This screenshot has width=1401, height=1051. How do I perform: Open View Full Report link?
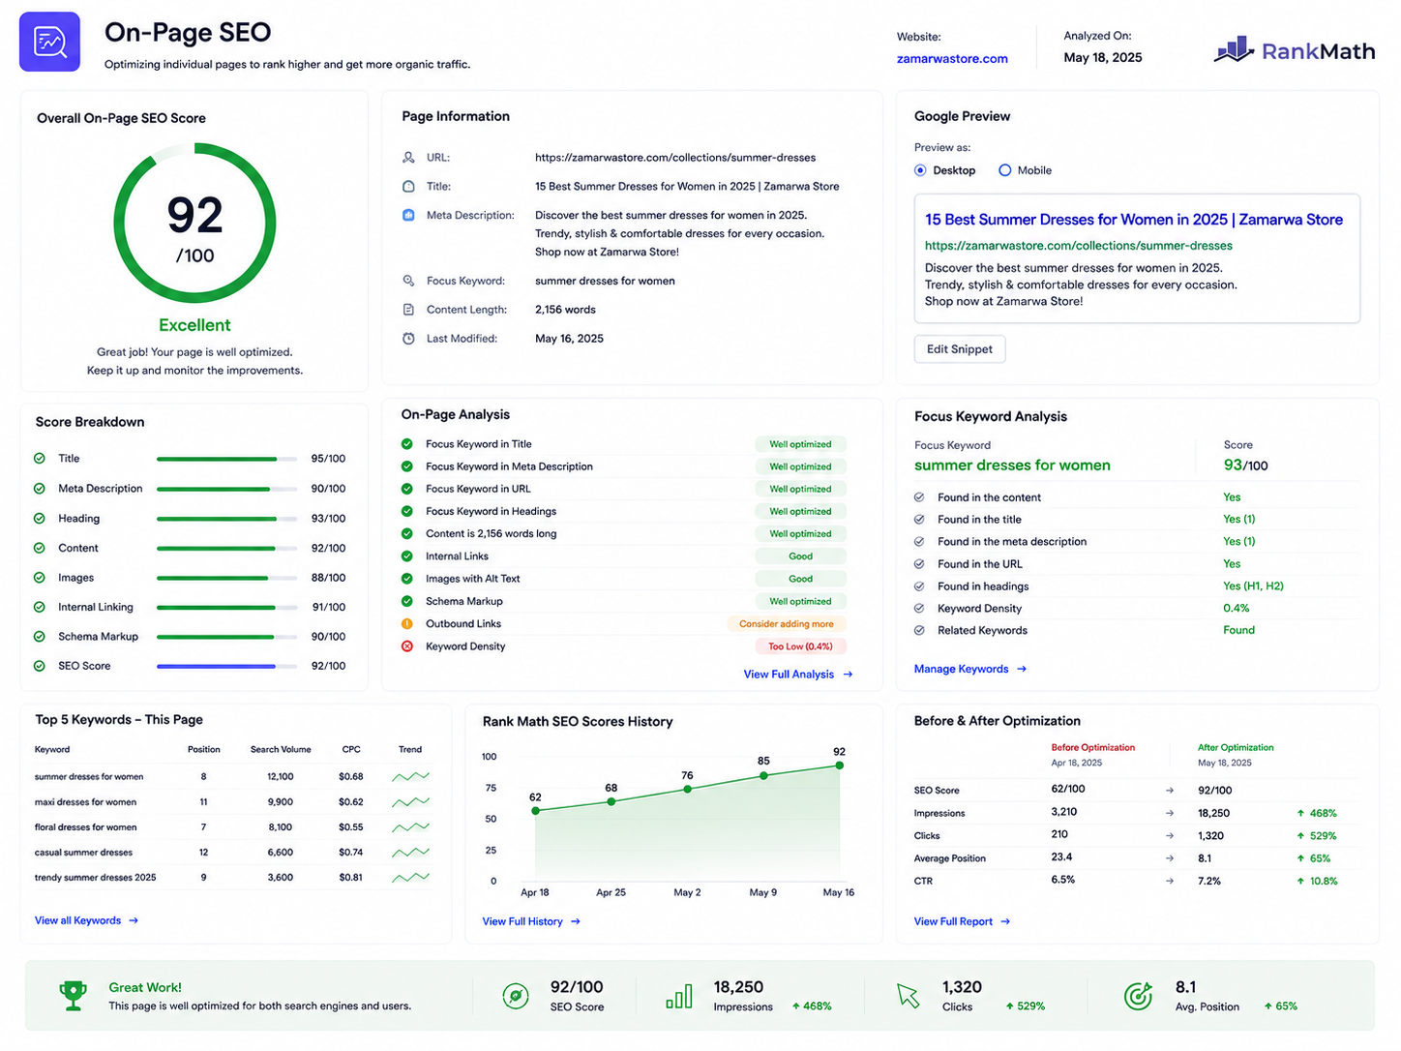click(963, 921)
